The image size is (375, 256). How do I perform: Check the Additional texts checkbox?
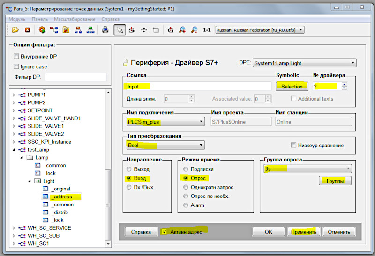294,99
